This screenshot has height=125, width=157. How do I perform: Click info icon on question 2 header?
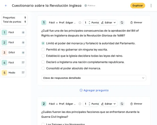[x=80, y=104]
